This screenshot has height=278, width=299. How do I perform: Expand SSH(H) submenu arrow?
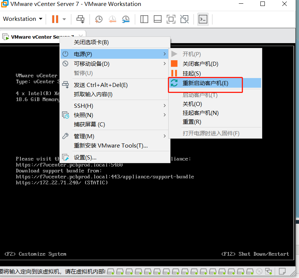click(x=165, y=106)
